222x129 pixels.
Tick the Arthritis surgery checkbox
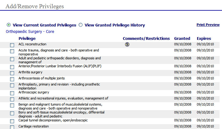point(12,73)
